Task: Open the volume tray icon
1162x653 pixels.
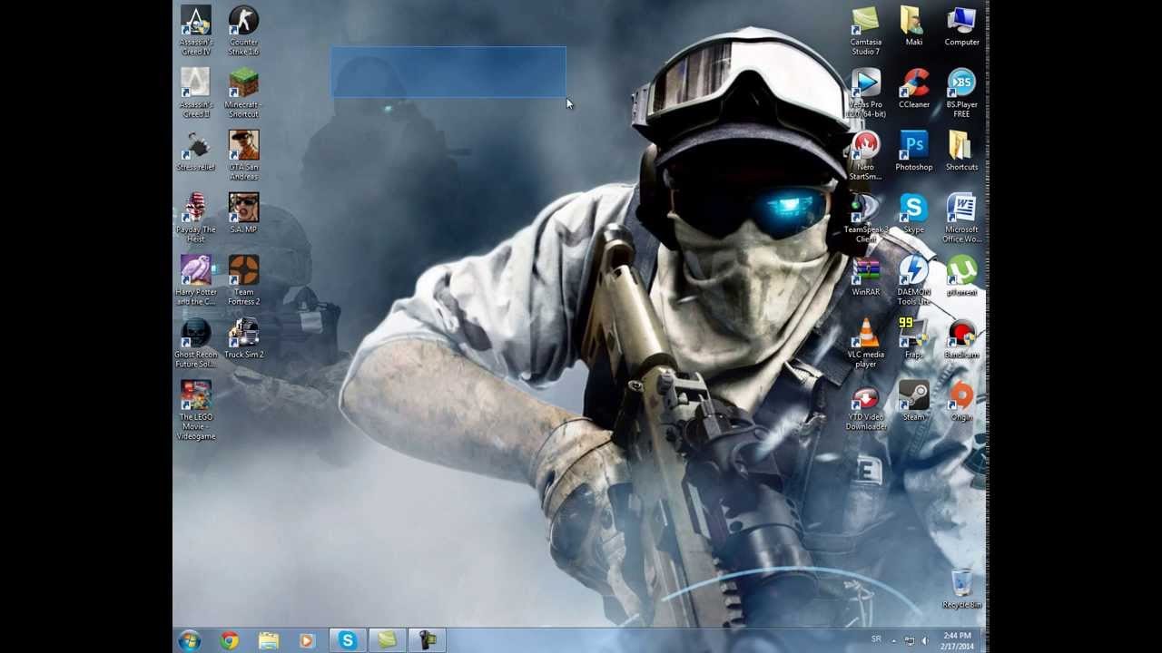Action: (x=924, y=640)
